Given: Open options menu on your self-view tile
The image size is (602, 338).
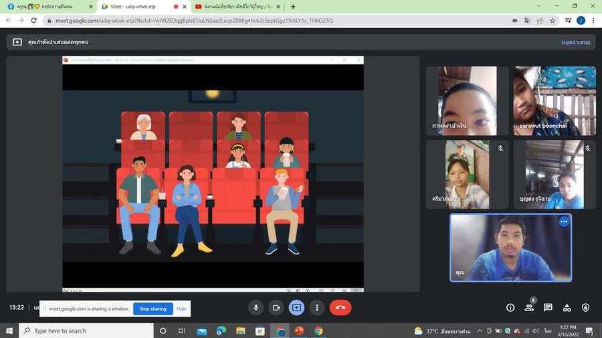Looking at the screenshot, I should (564, 222).
